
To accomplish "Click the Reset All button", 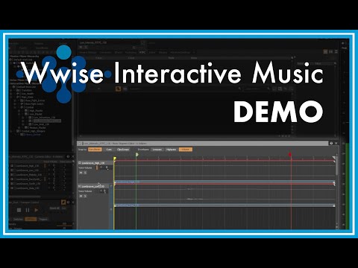I will pyautogui.click(x=54, y=208).
